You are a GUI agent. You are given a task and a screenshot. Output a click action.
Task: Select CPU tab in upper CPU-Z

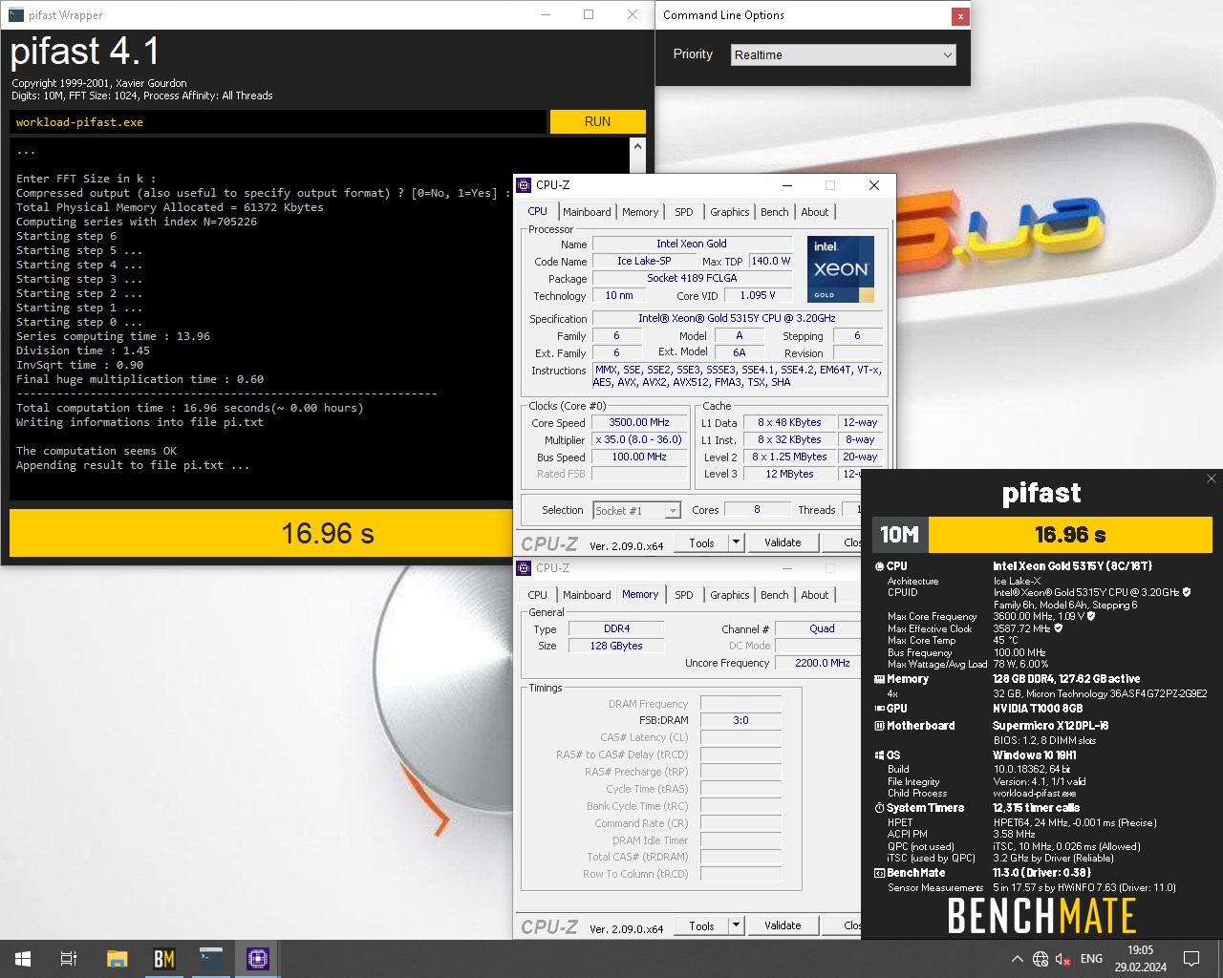(x=538, y=212)
